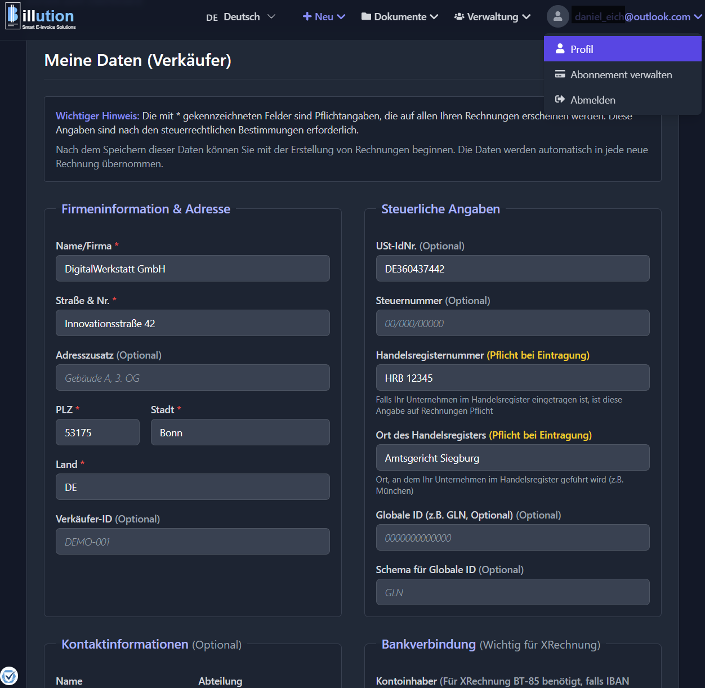Select Abmelden to log out
705x688 pixels.
click(622, 100)
